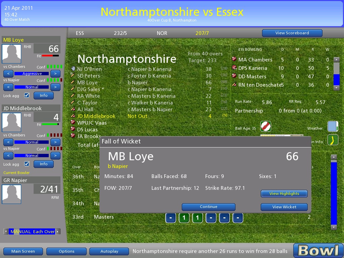Screen dimensions: 344x258
Task: Go to Main Screen
Action: [23, 251]
